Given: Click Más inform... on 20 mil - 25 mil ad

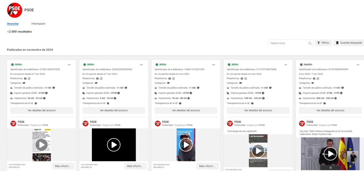Looking at the screenshot, I should coord(63,166).
